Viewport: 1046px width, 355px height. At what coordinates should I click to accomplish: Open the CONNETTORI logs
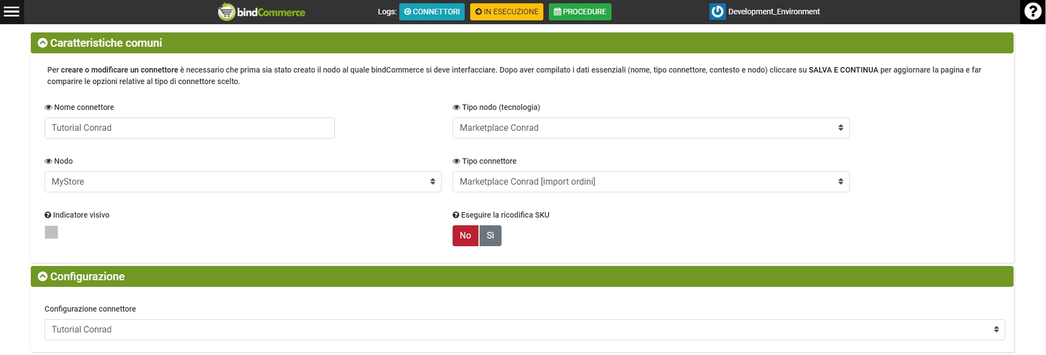432,12
